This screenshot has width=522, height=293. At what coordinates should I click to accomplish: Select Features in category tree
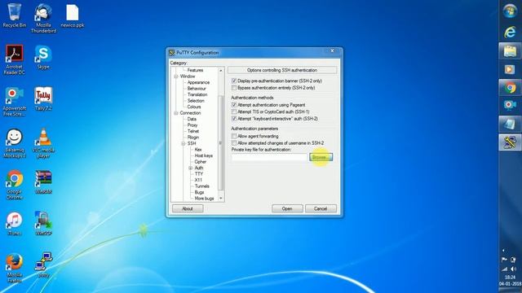pyautogui.click(x=195, y=70)
